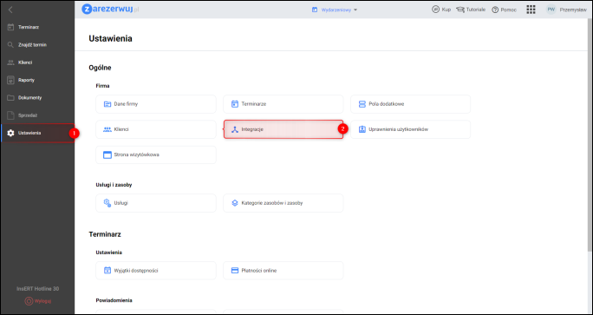The width and height of the screenshot is (593, 315).
Task: Open the apps grid icon
Action: click(531, 10)
